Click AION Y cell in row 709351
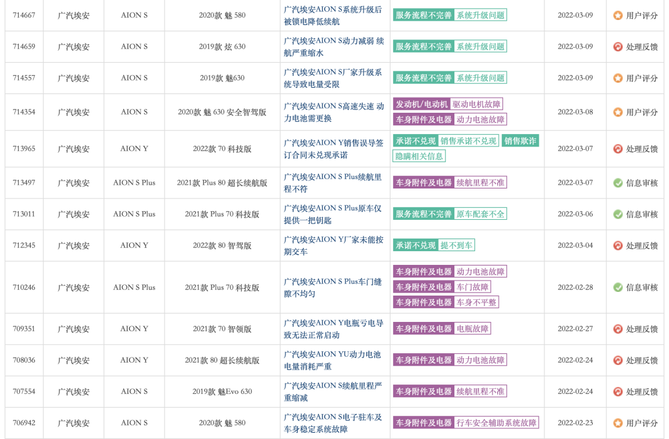 pos(134,329)
